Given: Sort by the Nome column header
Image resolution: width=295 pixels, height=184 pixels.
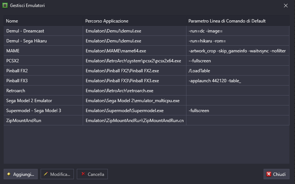Looking at the screenshot, I should [x=43, y=21].
